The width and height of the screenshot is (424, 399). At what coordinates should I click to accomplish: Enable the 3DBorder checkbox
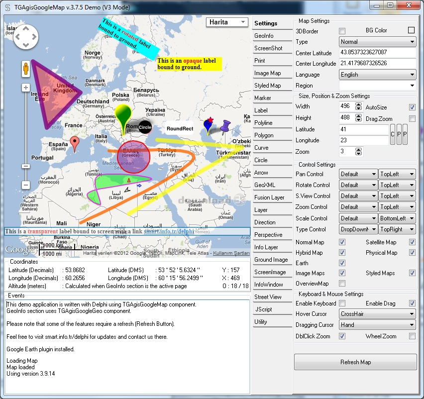tap(342, 31)
